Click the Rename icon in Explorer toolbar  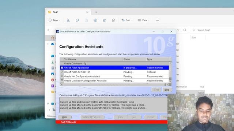[95, 20]
